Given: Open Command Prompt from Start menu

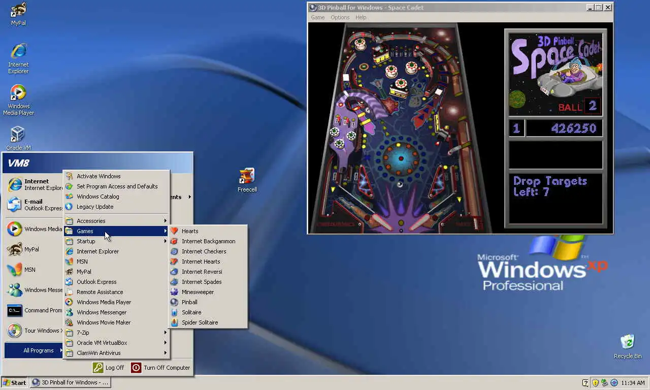Looking at the screenshot, I should coord(34,310).
